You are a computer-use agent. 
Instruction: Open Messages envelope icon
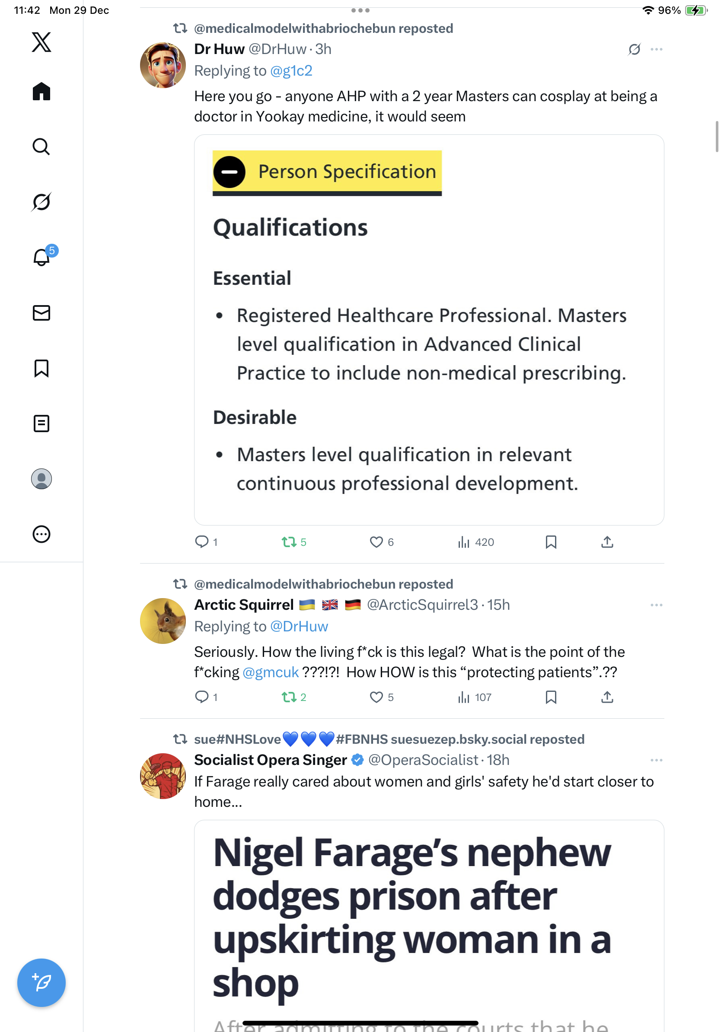click(x=41, y=313)
